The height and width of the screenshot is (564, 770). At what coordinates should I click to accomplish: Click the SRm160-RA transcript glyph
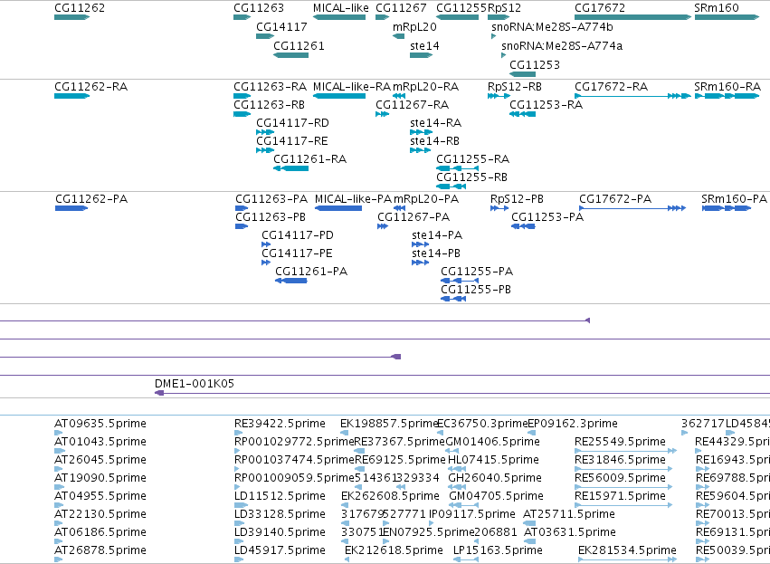(727, 96)
